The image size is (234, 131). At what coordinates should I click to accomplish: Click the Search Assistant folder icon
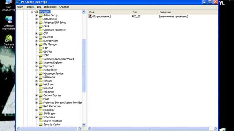tap(41, 121)
